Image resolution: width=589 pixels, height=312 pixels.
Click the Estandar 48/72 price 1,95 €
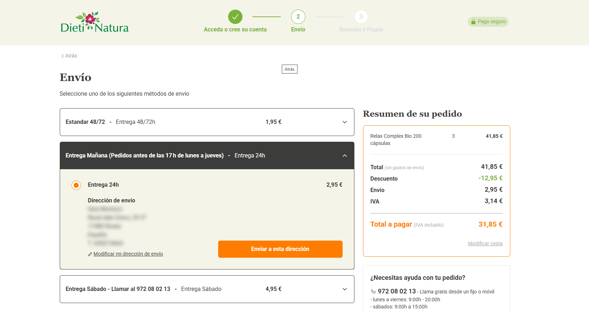273,122
